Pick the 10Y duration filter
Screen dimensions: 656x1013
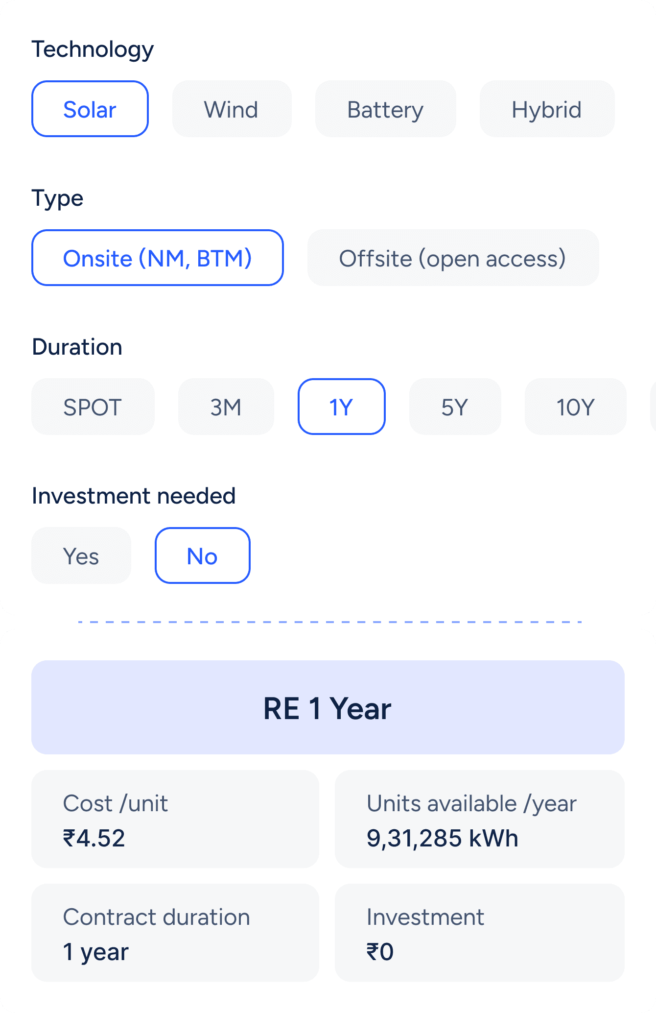click(575, 407)
